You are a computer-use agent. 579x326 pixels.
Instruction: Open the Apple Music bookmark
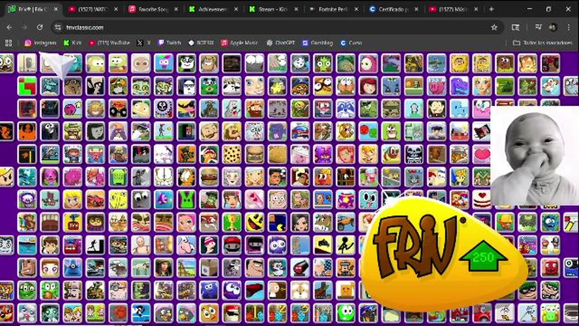239,43
